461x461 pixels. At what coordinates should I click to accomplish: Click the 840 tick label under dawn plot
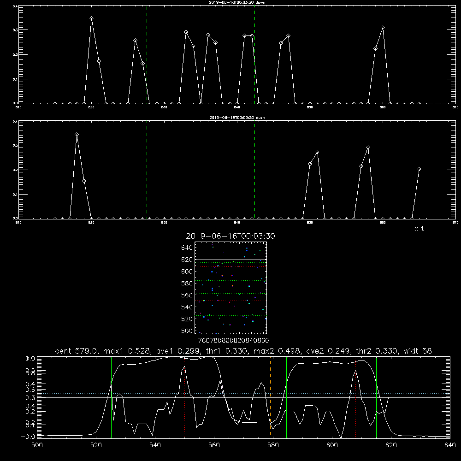click(237, 107)
